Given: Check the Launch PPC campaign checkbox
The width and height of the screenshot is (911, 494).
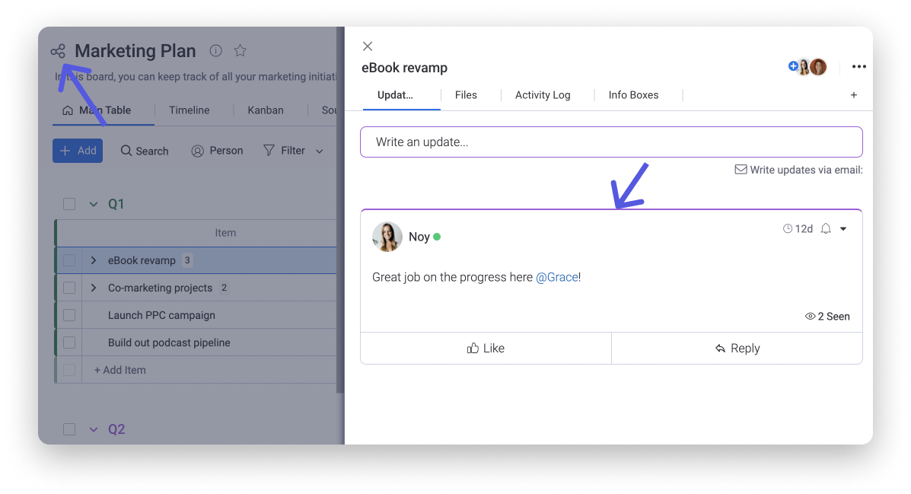Looking at the screenshot, I should pyautogui.click(x=69, y=315).
